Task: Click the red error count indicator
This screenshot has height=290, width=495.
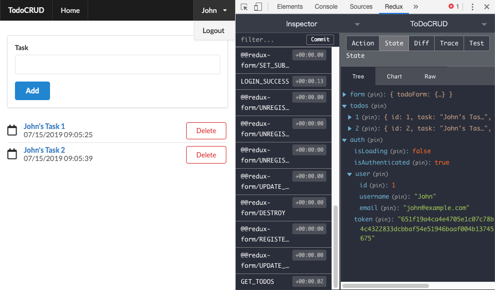Action: (454, 6)
